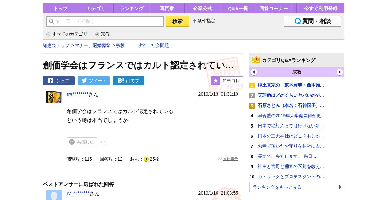
Task: Expand the 条件指定 search options
Action: click(204, 21)
